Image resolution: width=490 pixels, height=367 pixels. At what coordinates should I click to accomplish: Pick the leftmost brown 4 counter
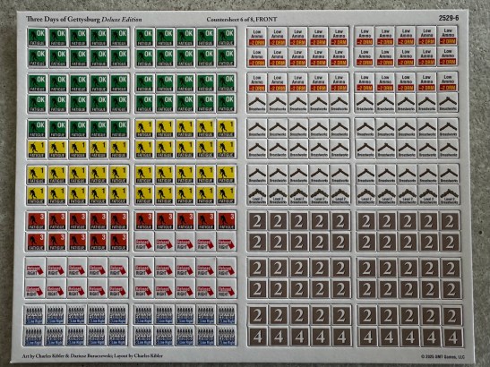257,337
